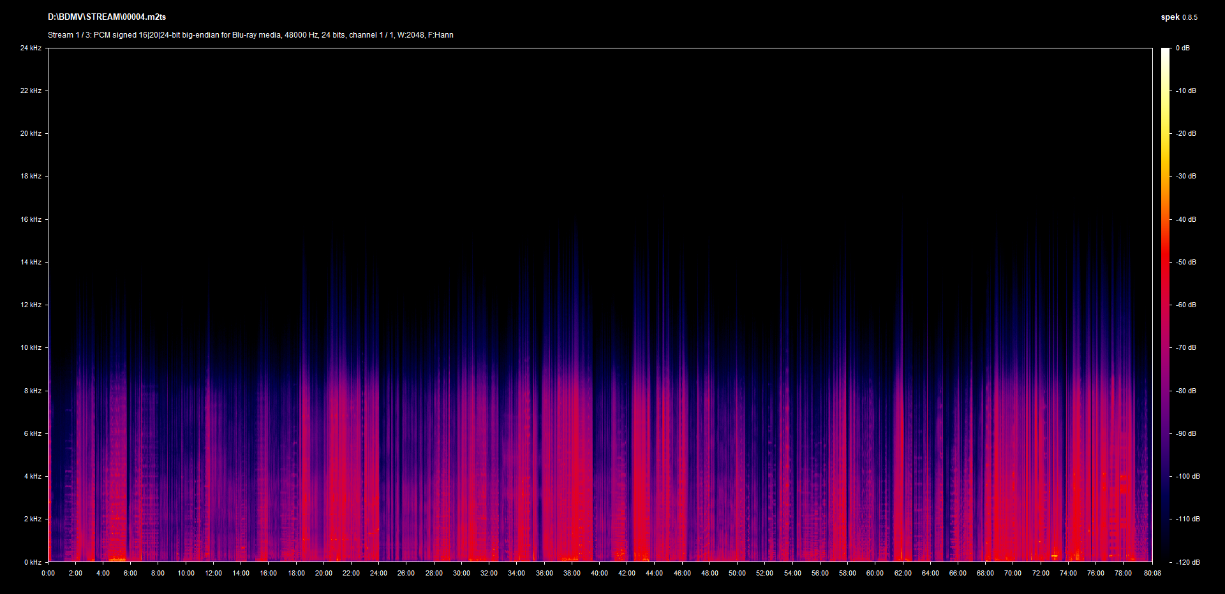
Task: Click the 80:08 end time label
Action: (1152, 573)
